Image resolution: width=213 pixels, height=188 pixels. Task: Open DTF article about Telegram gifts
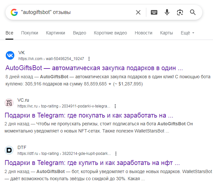(x=92, y=163)
